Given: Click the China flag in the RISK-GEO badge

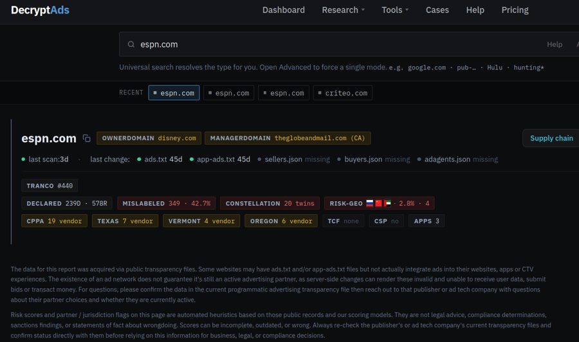Looking at the screenshot, I should tap(378, 203).
